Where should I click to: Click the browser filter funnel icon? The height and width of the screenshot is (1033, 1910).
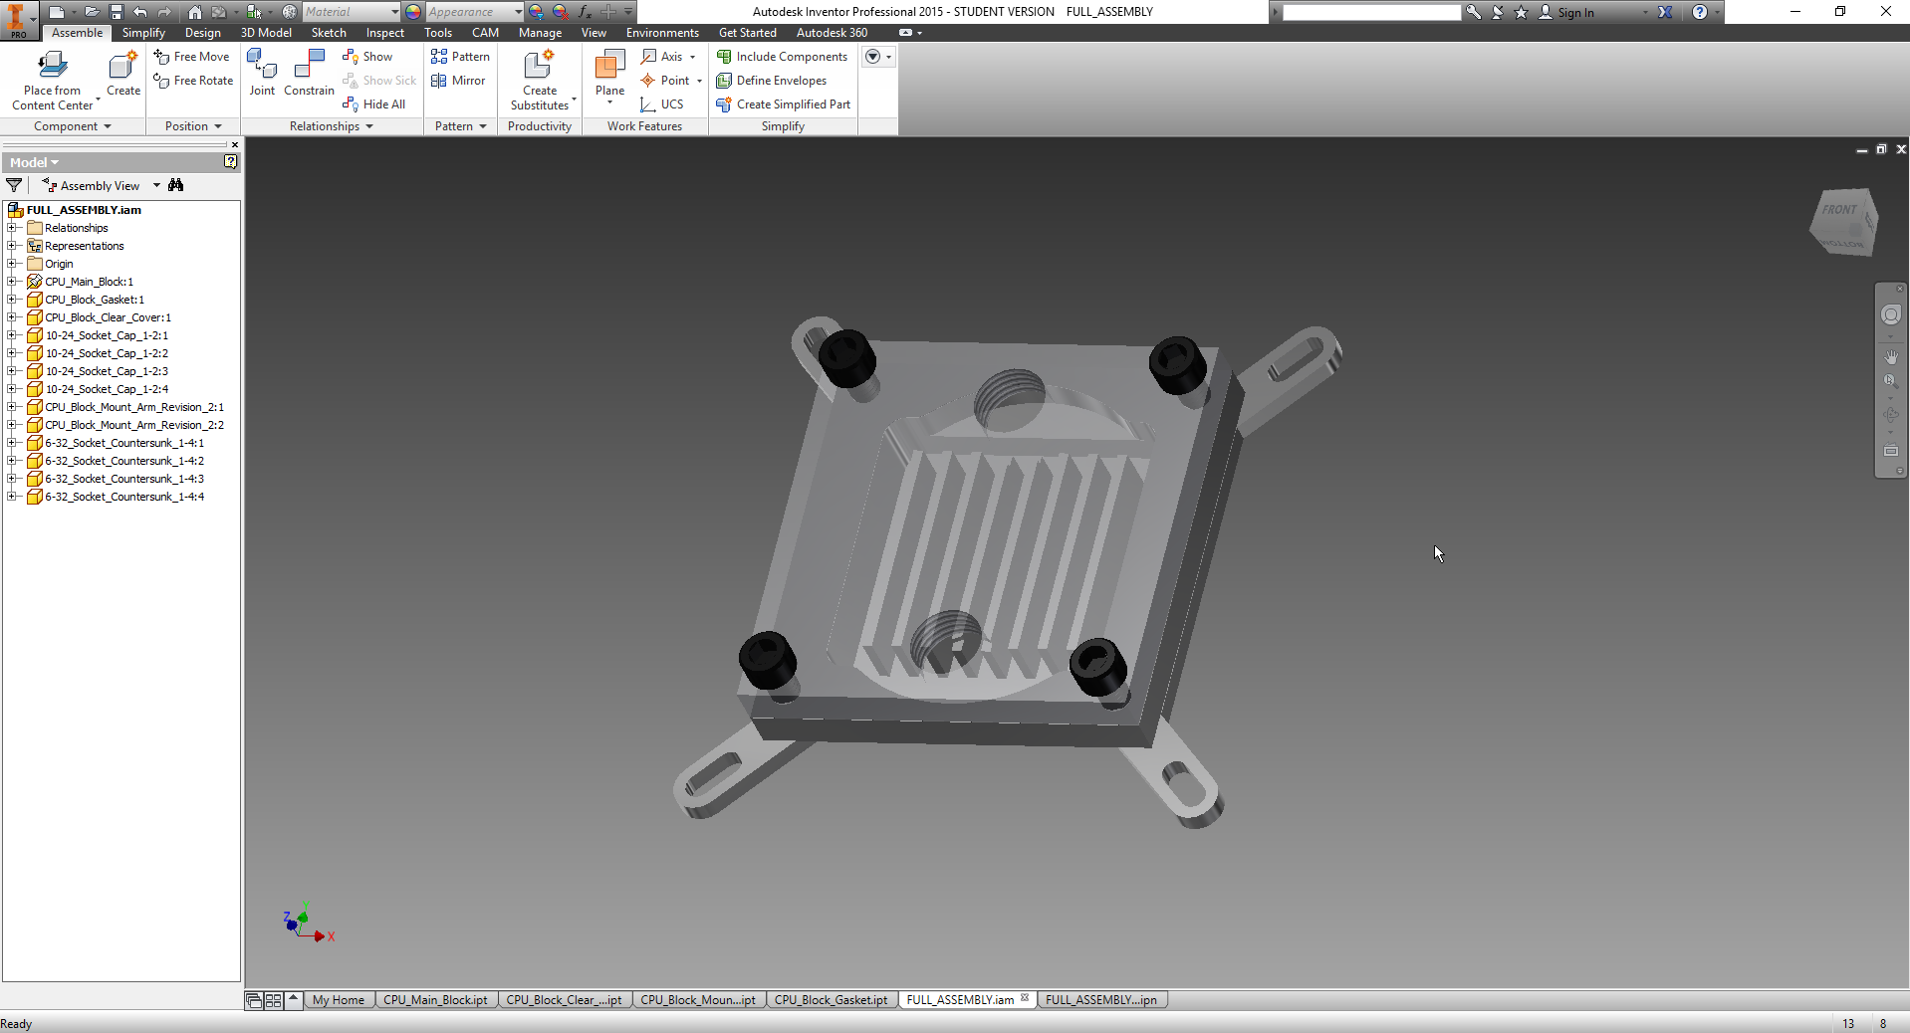click(14, 185)
